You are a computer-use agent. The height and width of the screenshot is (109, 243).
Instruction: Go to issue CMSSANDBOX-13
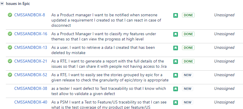coord(31,47)
